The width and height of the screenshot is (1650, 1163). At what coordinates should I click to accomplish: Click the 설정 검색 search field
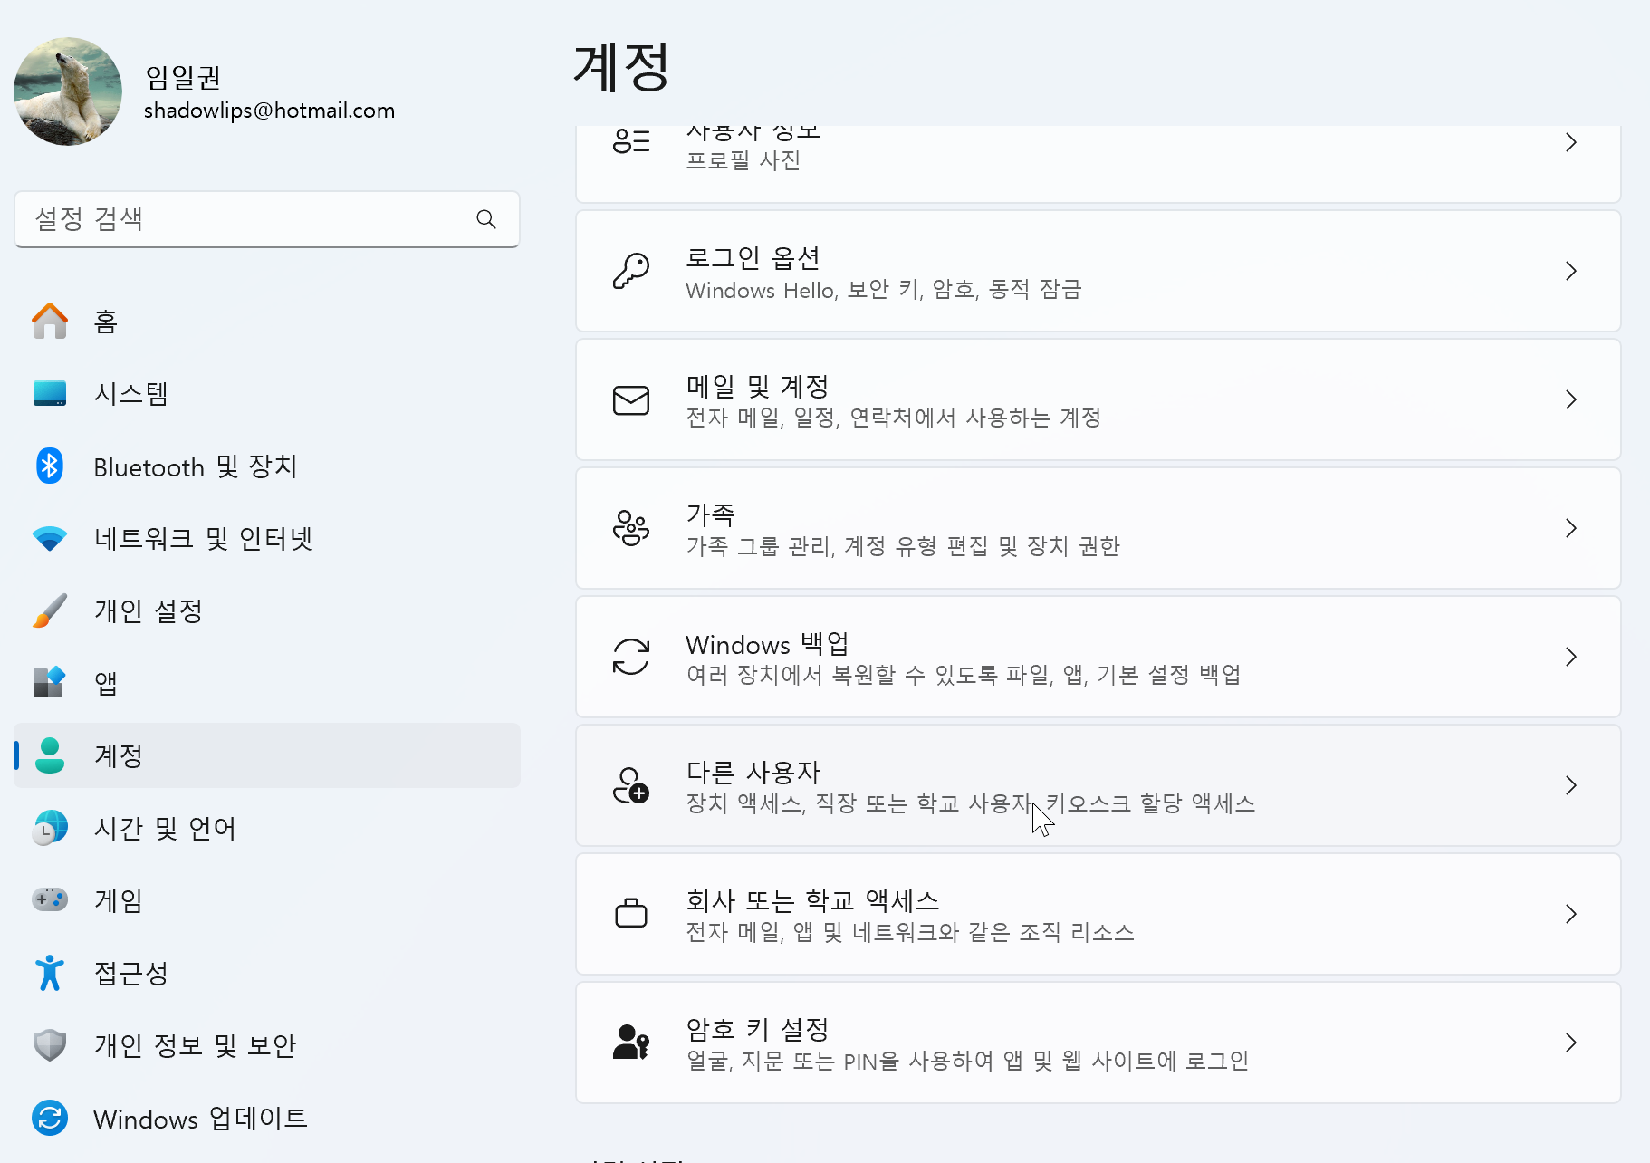click(x=267, y=219)
